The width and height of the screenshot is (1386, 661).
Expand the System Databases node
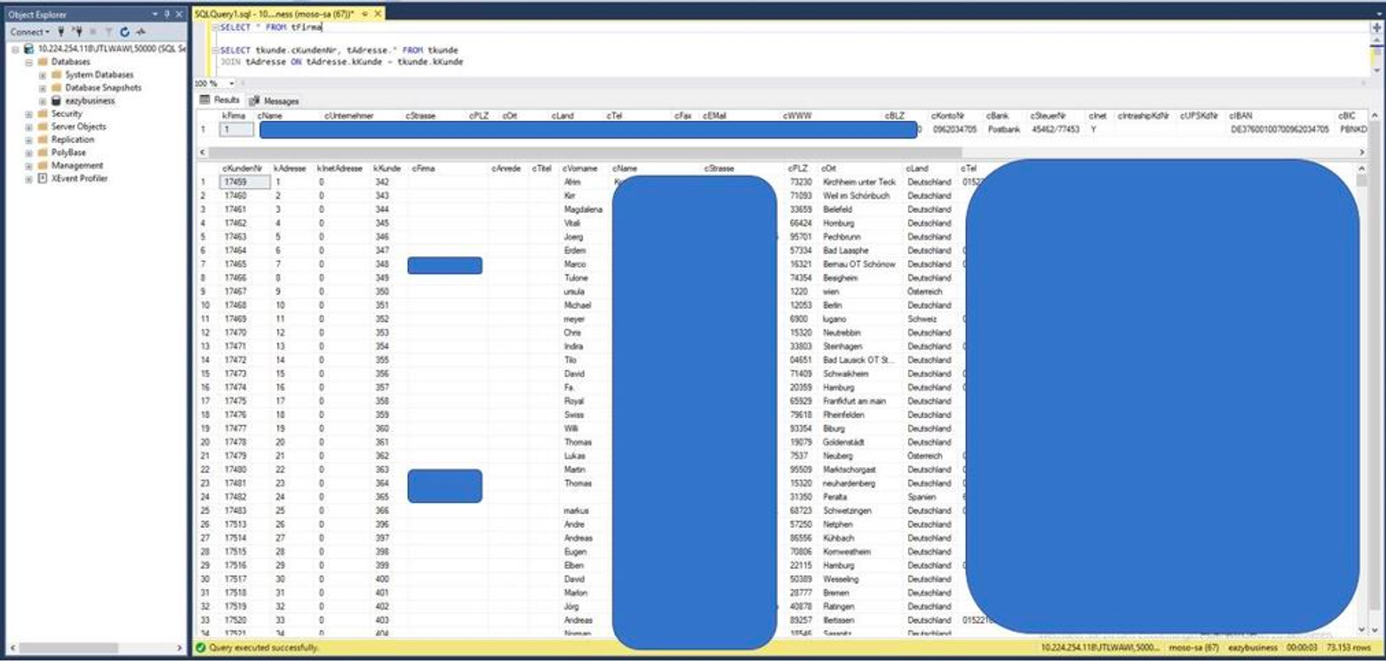(42, 75)
